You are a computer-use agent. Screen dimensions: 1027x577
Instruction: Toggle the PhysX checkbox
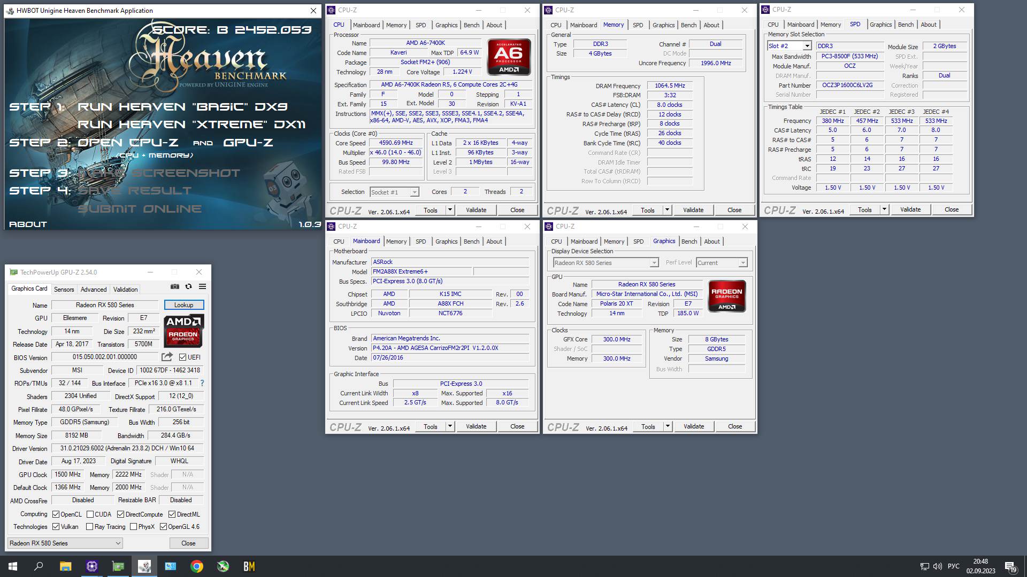tap(133, 526)
